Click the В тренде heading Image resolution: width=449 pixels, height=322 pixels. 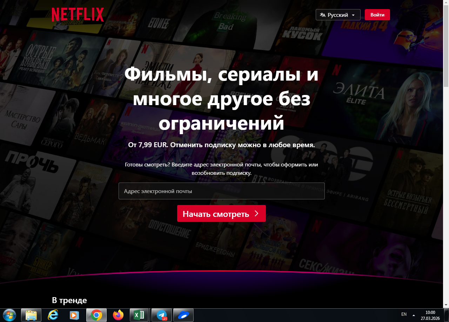[69, 300]
